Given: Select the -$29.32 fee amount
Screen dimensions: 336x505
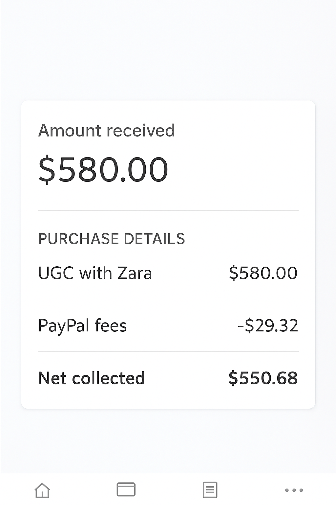Looking at the screenshot, I should pyautogui.click(x=268, y=326).
